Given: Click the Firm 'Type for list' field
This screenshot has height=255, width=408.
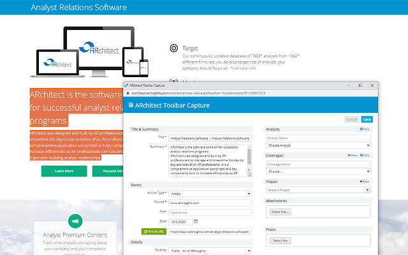Looking at the screenshot, I should point(210,212).
